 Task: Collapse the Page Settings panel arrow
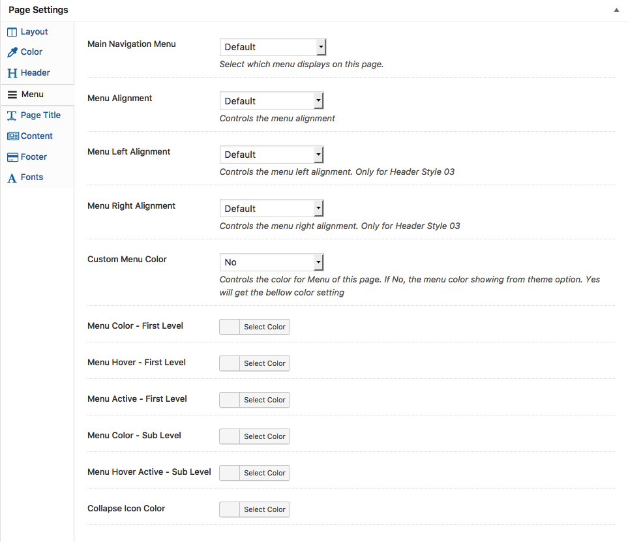point(616,10)
